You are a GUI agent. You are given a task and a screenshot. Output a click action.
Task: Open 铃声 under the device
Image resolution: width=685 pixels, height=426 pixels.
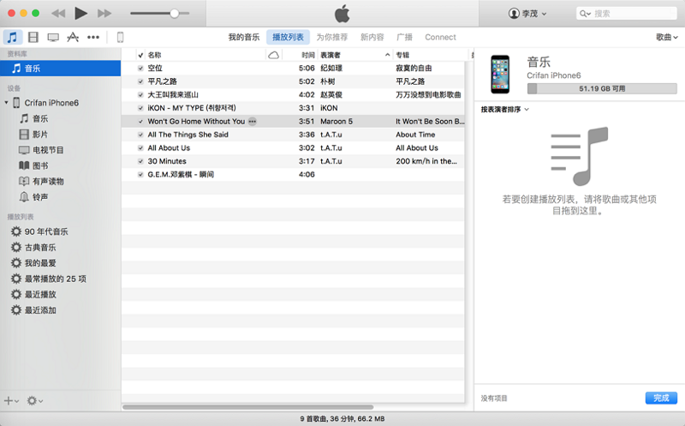(34, 197)
